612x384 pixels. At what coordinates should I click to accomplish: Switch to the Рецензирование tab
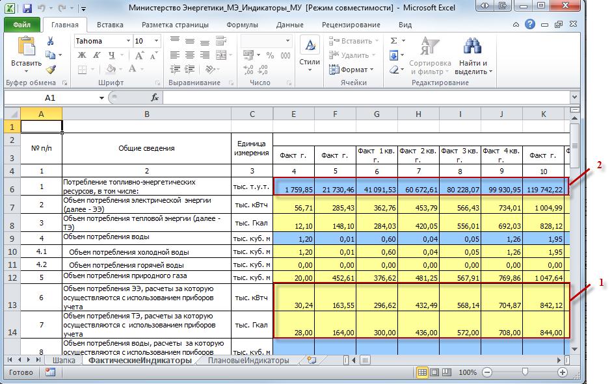[x=351, y=25]
